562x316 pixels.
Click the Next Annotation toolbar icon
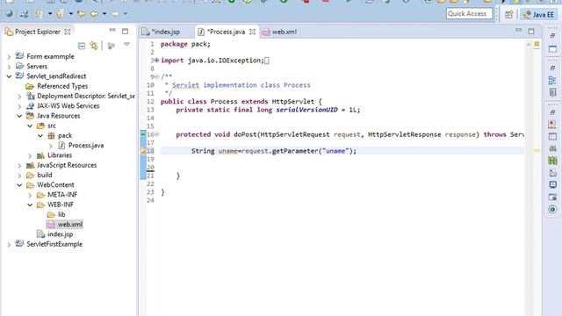(38, 14)
